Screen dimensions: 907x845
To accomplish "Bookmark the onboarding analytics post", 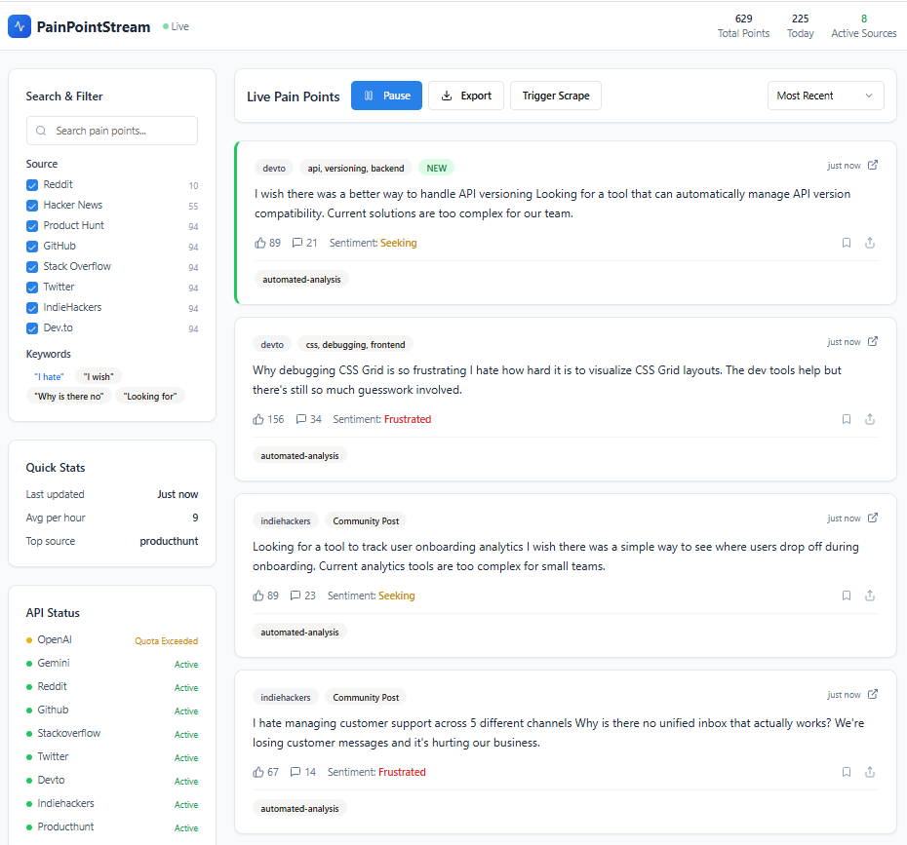I will [x=847, y=595].
